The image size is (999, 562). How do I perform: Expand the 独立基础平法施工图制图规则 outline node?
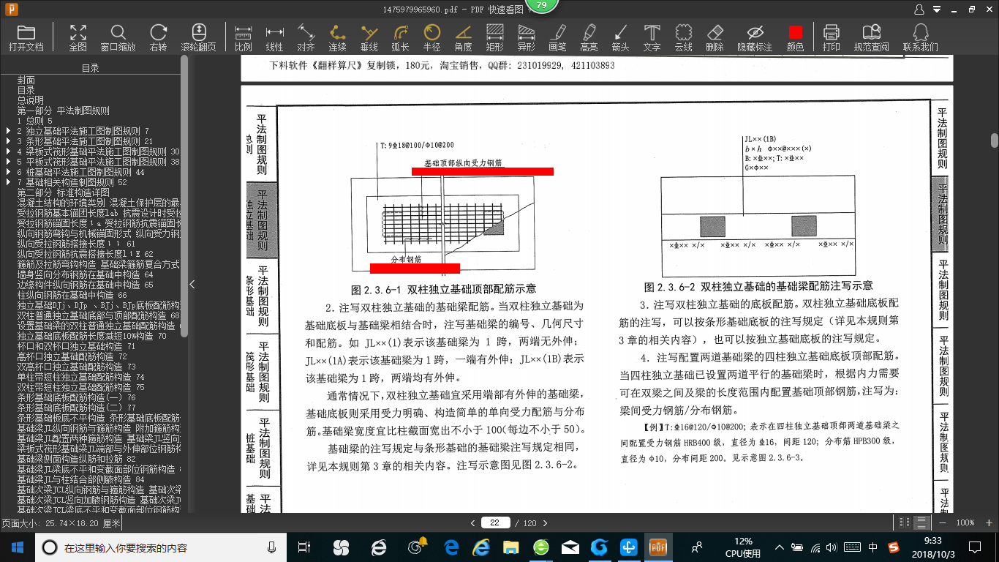pyautogui.click(x=8, y=131)
